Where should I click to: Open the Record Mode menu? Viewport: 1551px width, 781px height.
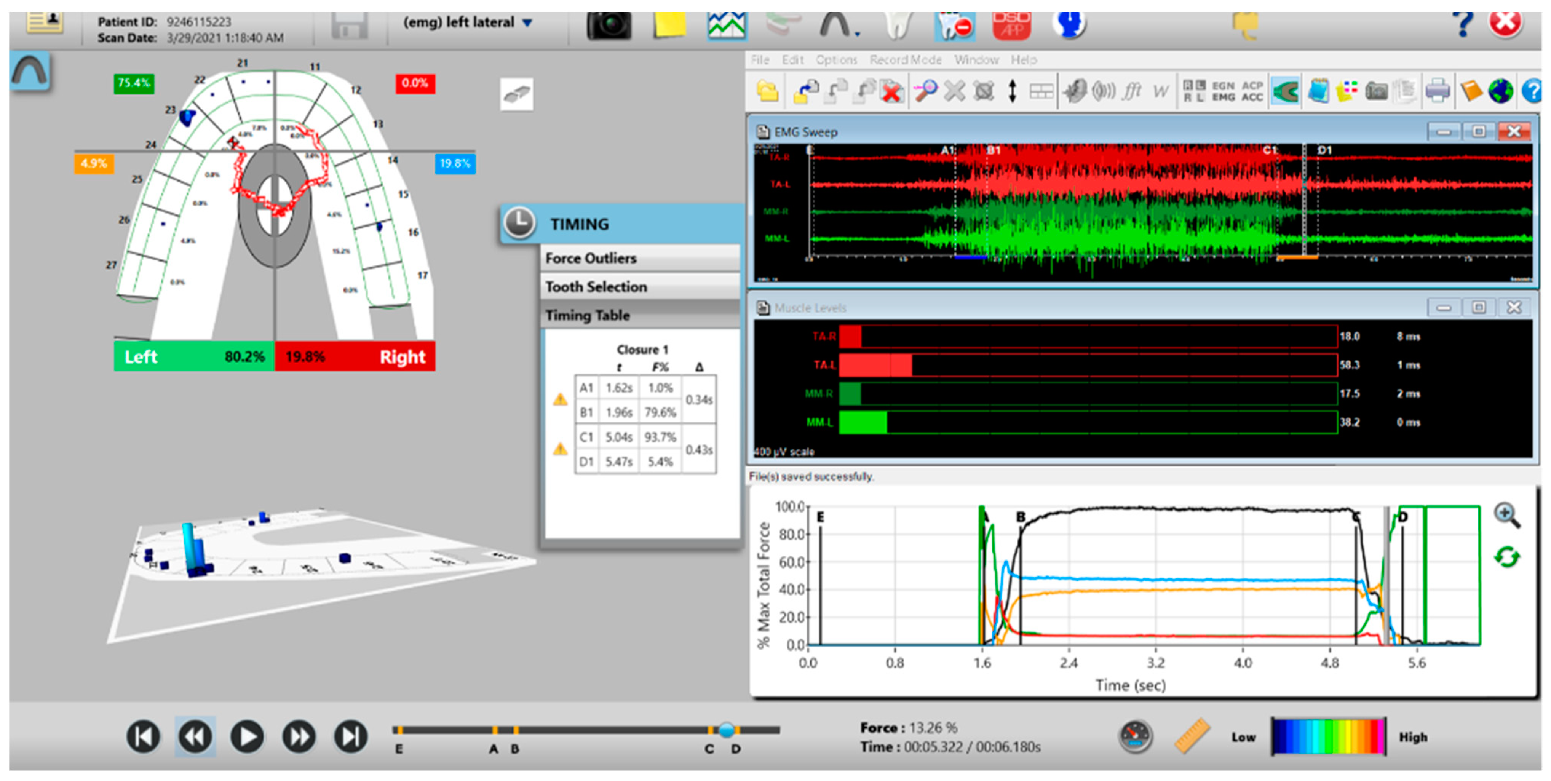905,60
